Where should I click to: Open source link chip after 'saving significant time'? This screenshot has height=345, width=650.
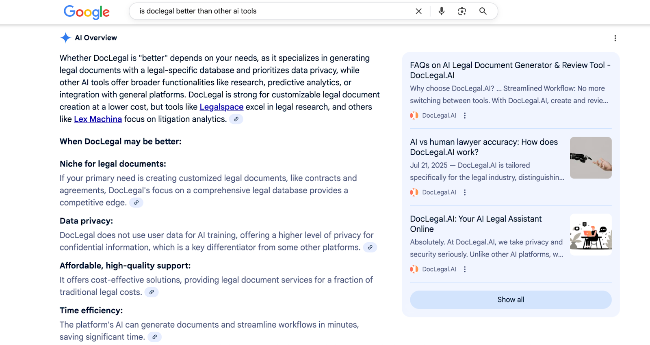(x=154, y=337)
